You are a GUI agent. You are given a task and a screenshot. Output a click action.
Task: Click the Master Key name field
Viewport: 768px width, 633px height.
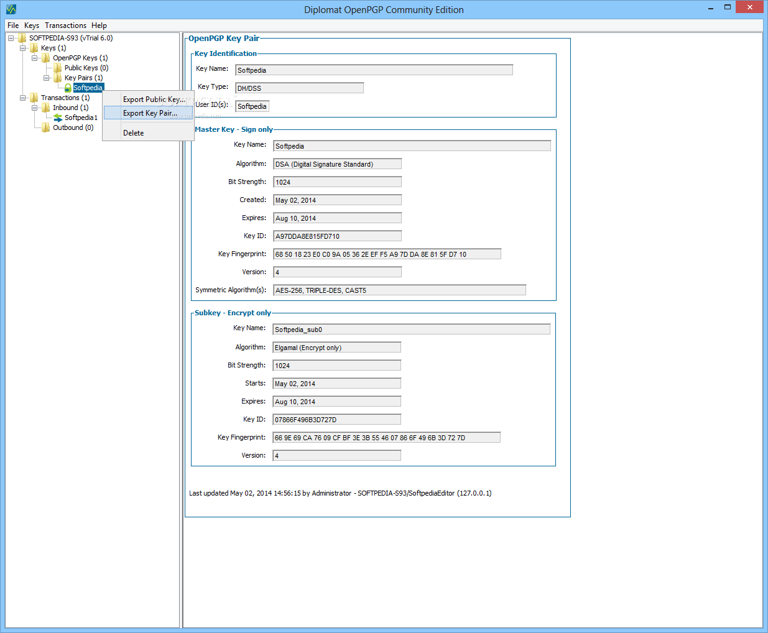pyautogui.click(x=412, y=146)
